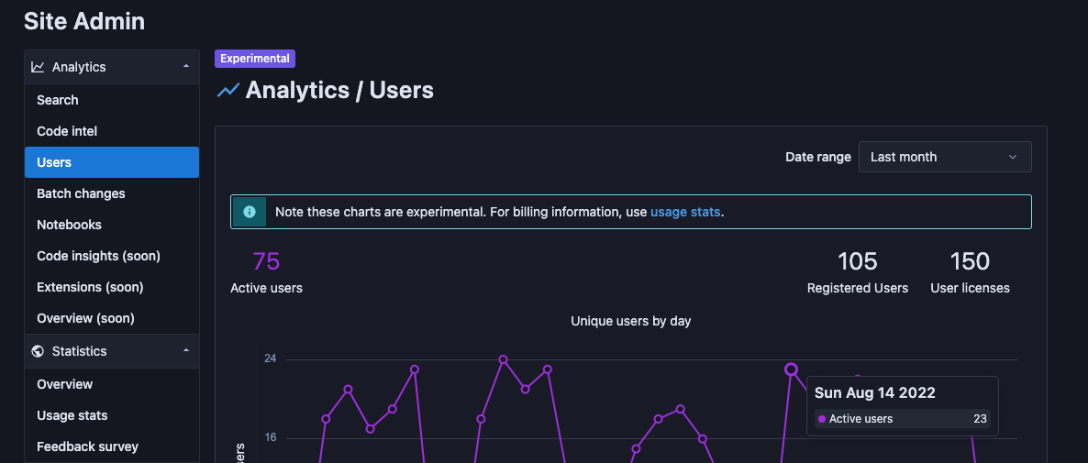Click the purple Active users legend dot
This screenshot has width=1088, height=463.
(x=822, y=419)
